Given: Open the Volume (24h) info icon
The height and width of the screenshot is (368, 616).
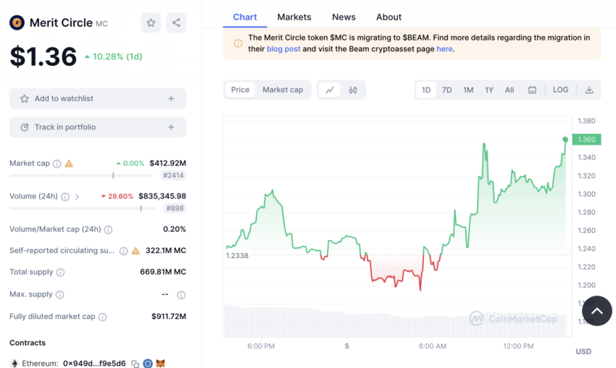Looking at the screenshot, I should (65, 197).
